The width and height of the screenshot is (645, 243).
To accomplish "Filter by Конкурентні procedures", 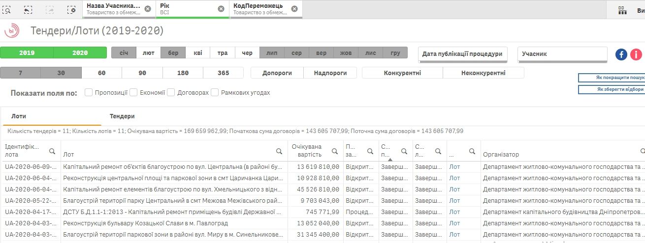I will click(x=402, y=73).
